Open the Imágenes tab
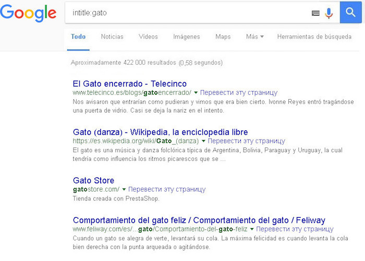The width and height of the screenshot is (365, 261). coord(186,37)
